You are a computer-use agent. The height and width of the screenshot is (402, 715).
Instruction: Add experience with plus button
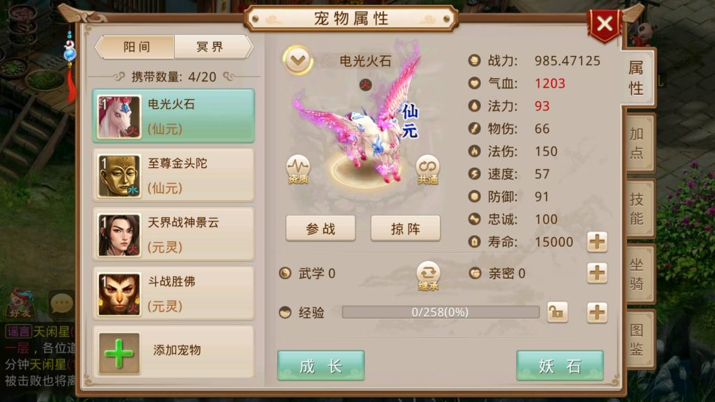[x=597, y=313]
